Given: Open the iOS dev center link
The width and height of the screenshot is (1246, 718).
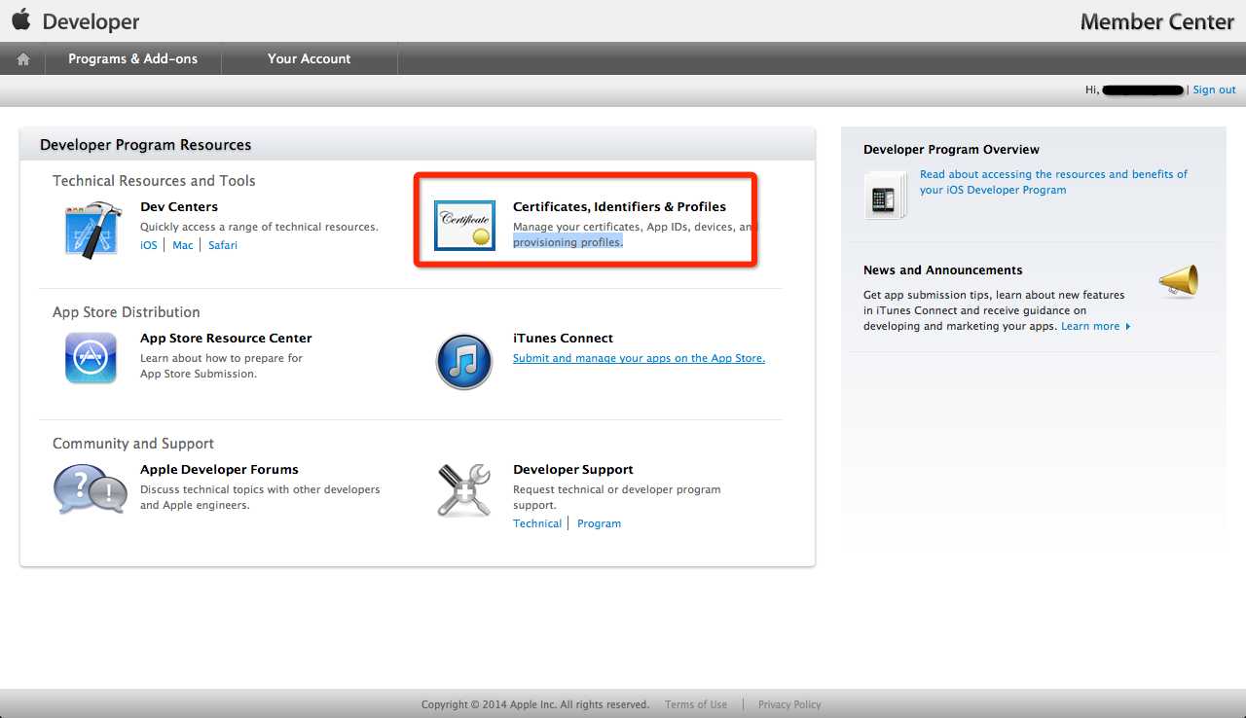Looking at the screenshot, I should [149, 245].
